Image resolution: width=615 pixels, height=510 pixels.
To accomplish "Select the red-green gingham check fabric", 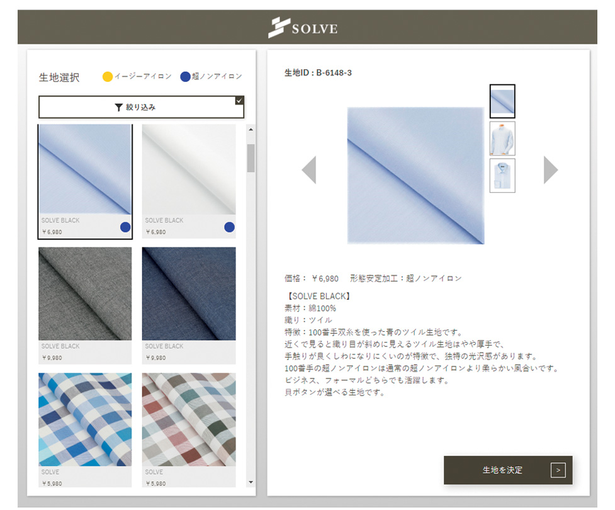I will click(x=189, y=429).
